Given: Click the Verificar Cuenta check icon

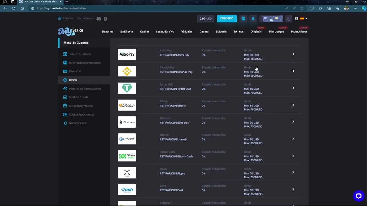Looking at the screenshot, I should pyautogui.click(x=65, y=97).
